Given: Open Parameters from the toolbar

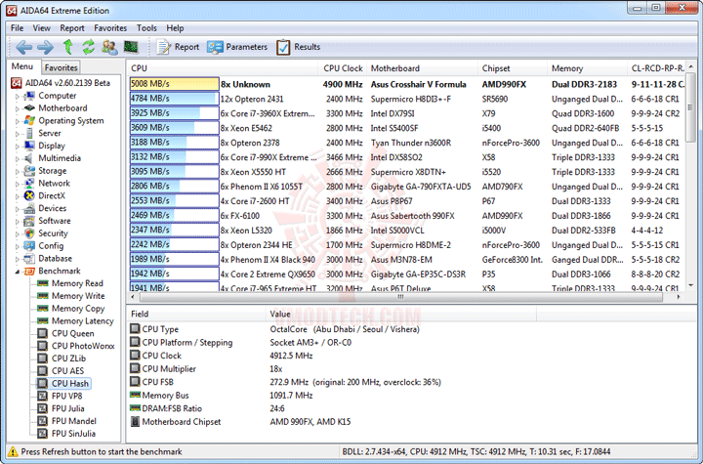Looking at the screenshot, I should (236, 47).
